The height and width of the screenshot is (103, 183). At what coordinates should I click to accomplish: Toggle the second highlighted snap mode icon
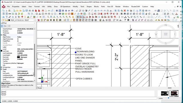[x=81, y=17]
